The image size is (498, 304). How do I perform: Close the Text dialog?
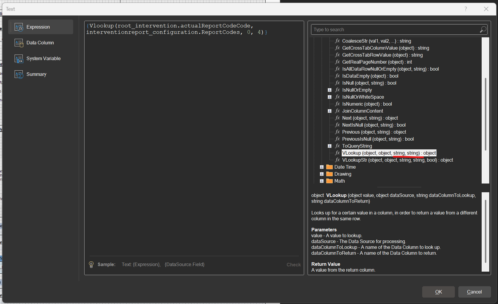tap(486, 9)
